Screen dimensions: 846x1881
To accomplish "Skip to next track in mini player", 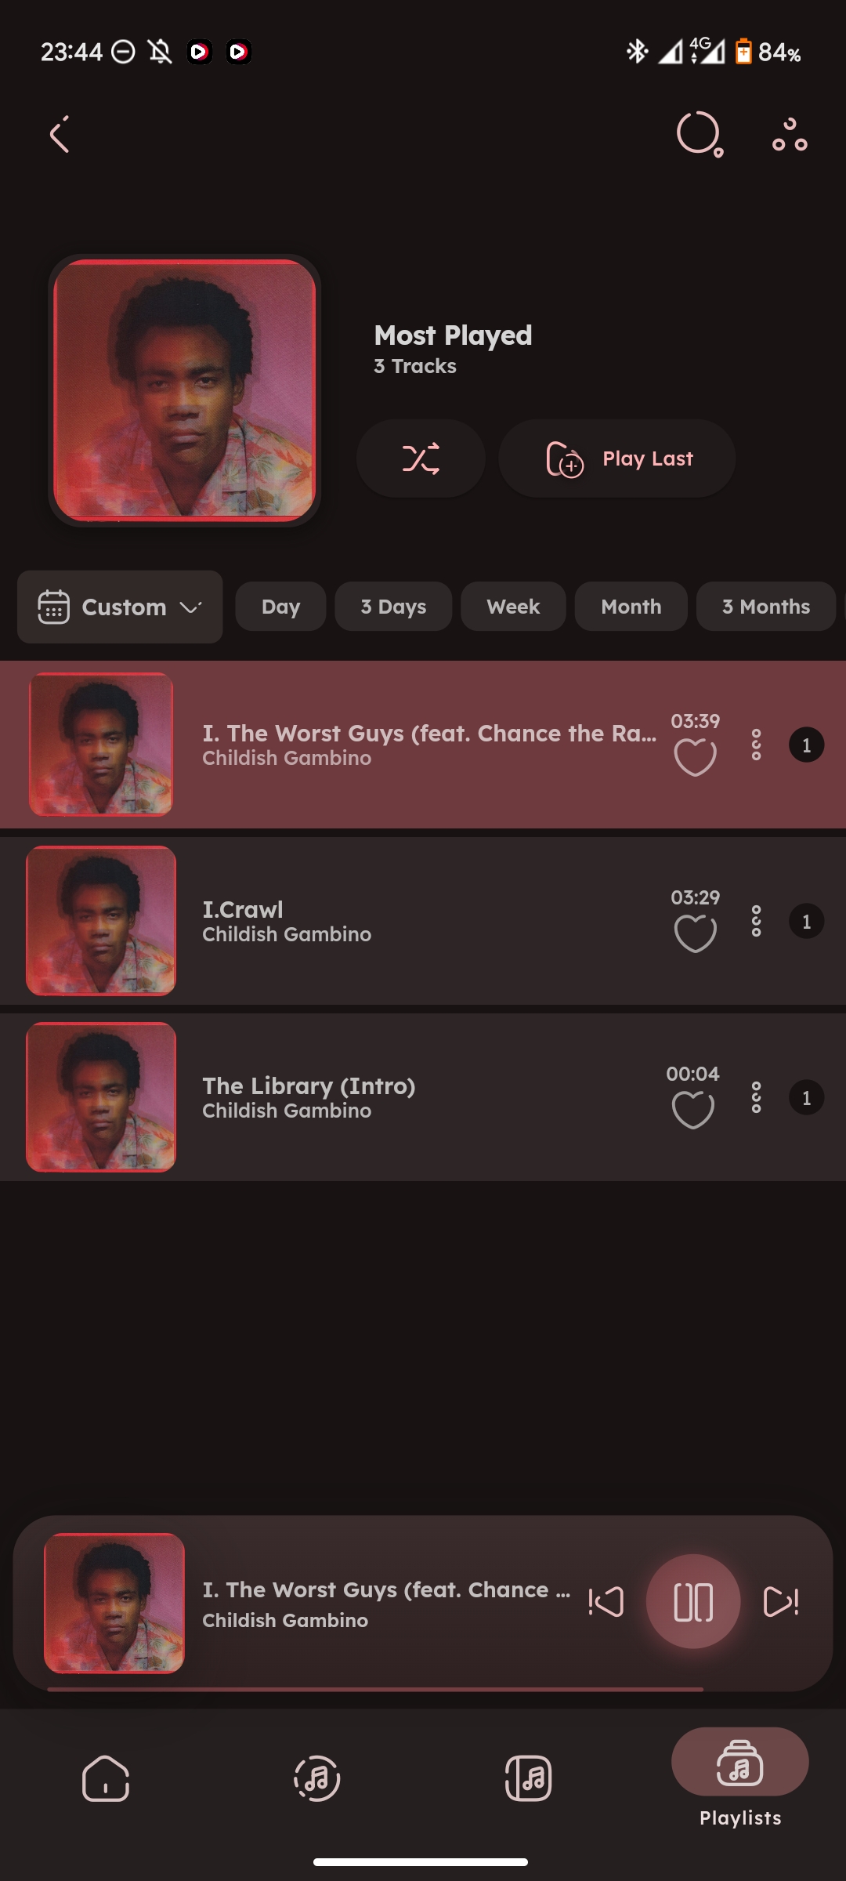I will tap(781, 1601).
